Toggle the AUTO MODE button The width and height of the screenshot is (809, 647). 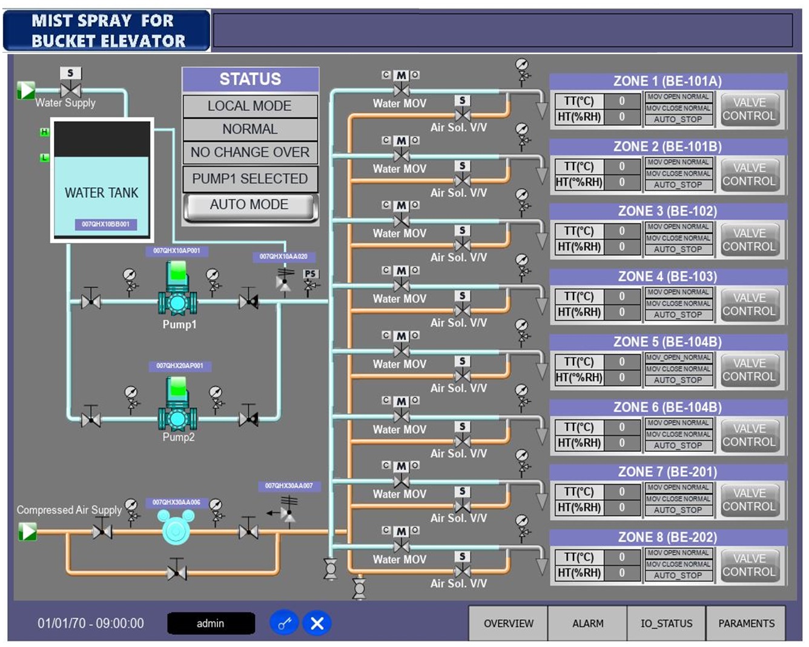(x=249, y=205)
